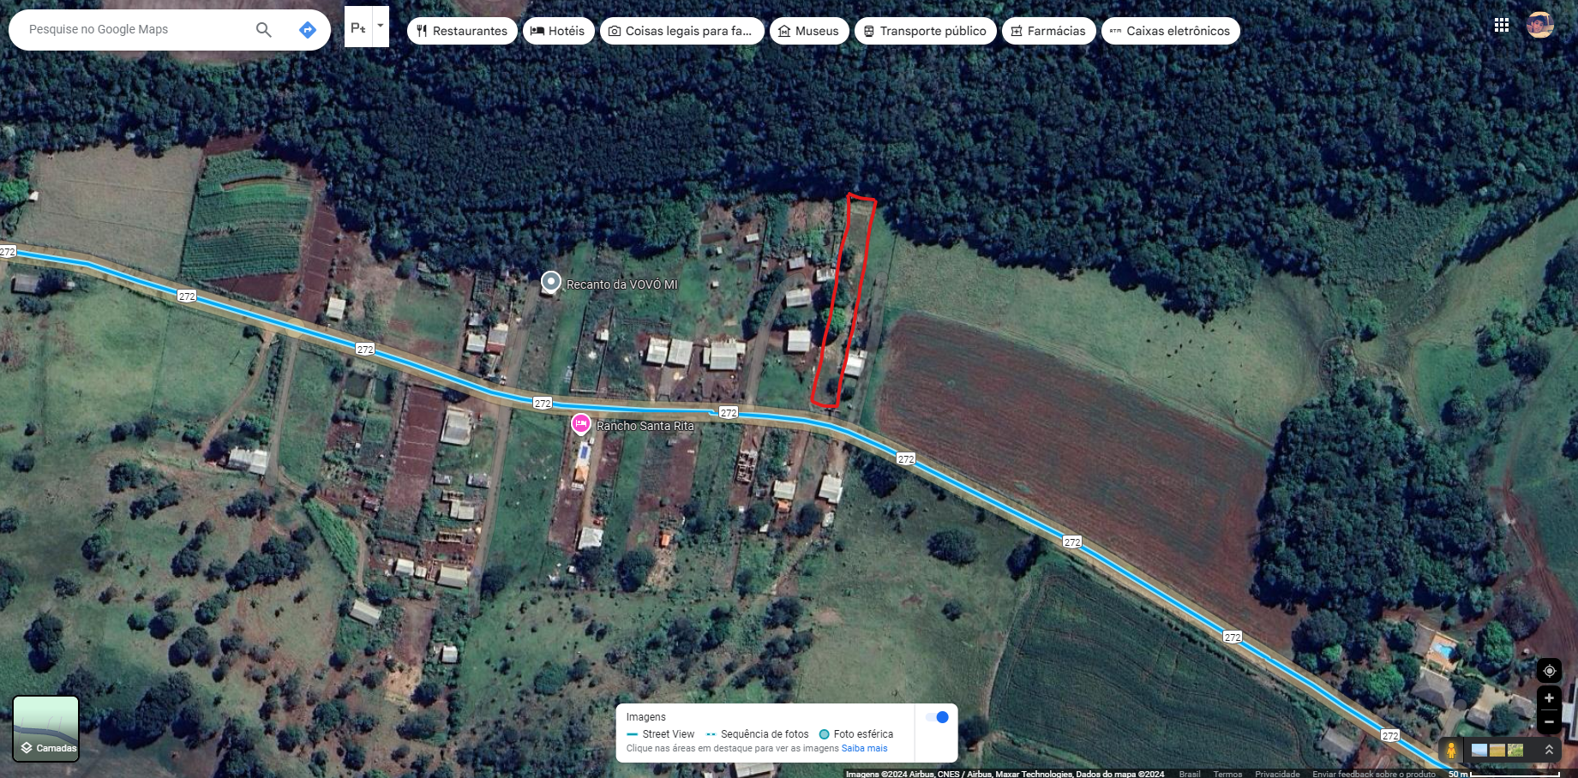Expand the imagery strip with double chevron

[1549, 750]
